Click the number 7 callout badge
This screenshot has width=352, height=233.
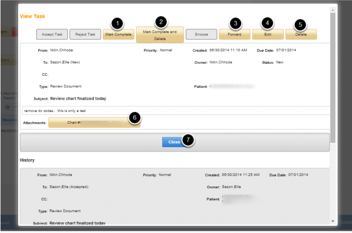[188, 141]
